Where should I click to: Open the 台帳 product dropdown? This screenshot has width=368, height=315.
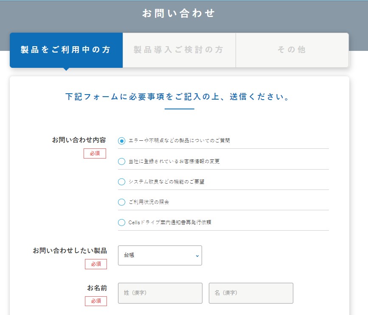point(160,255)
